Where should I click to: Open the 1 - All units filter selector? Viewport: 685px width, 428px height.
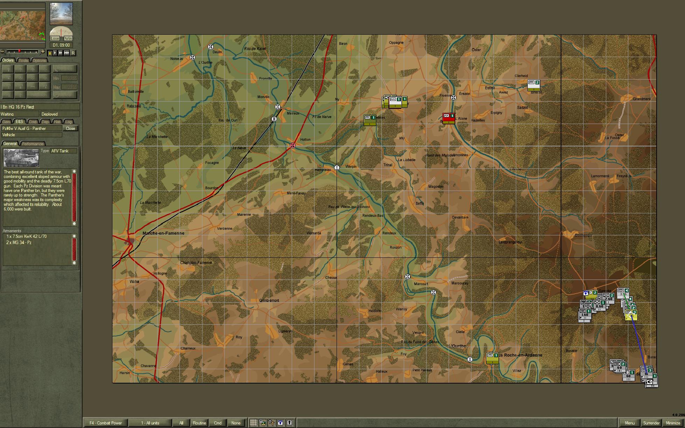(150, 423)
